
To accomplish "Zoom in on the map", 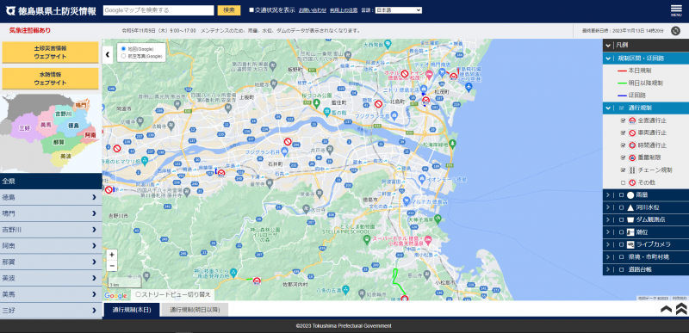I will tap(112, 255).
